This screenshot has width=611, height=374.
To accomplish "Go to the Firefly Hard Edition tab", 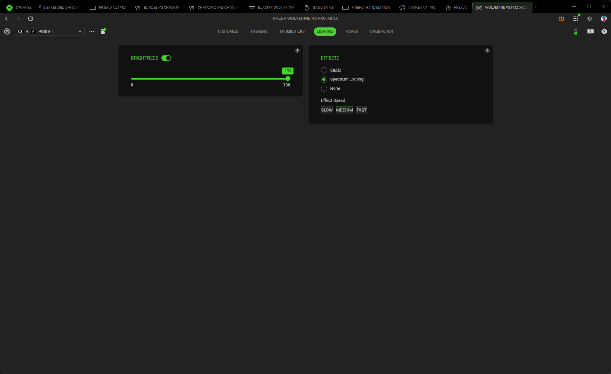I will pyautogui.click(x=366, y=7).
